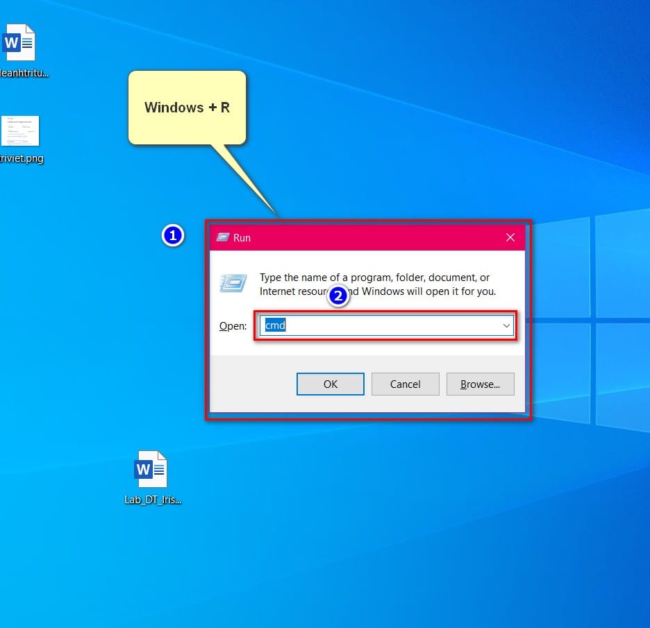Click the 'triviet.png' file name label
This screenshot has width=650, height=628.
point(22,158)
